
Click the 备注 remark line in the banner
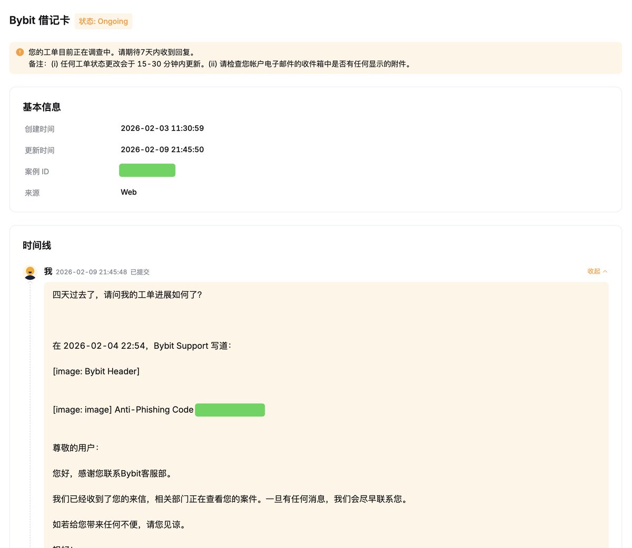click(220, 64)
